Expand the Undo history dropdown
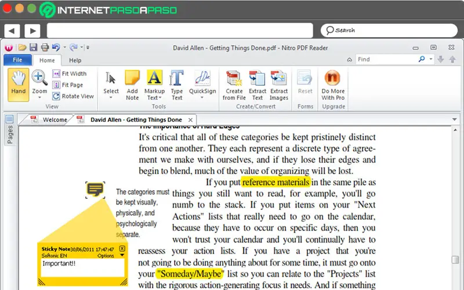Screen dimensions: 464x290 pos(65,47)
